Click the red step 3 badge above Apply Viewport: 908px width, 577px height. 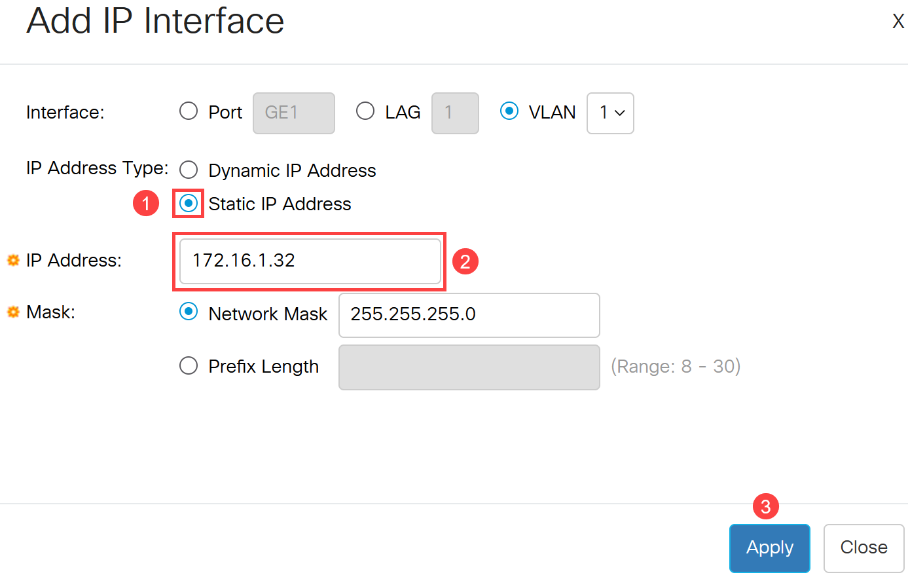tap(766, 506)
